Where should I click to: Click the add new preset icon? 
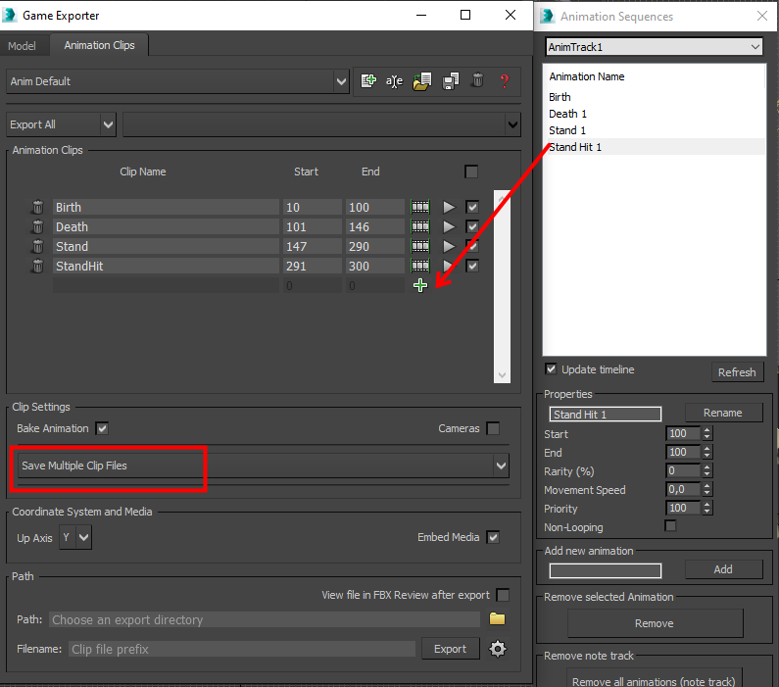(368, 80)
